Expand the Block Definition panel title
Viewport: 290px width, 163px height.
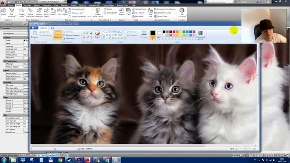click(x=33, y=20)
